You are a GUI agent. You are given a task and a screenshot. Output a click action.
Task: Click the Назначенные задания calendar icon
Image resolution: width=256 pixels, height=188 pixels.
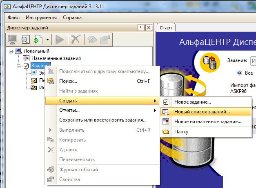click(26, 58)
